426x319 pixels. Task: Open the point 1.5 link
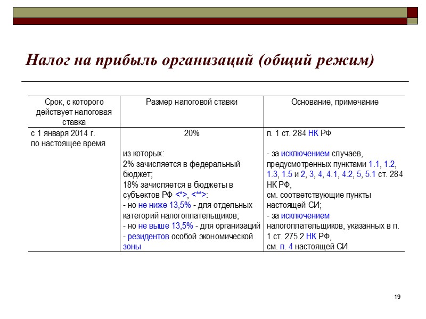(287, 174)
